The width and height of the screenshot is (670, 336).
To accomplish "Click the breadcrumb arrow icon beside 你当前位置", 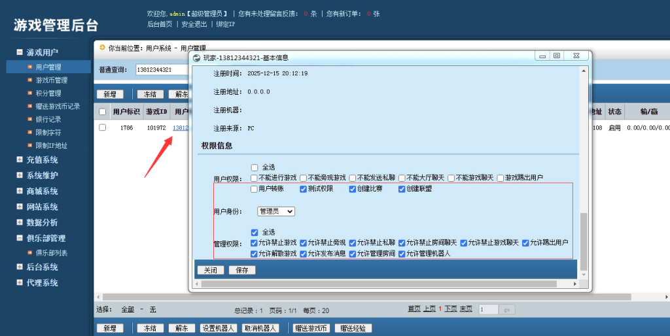I will [102, 48].
